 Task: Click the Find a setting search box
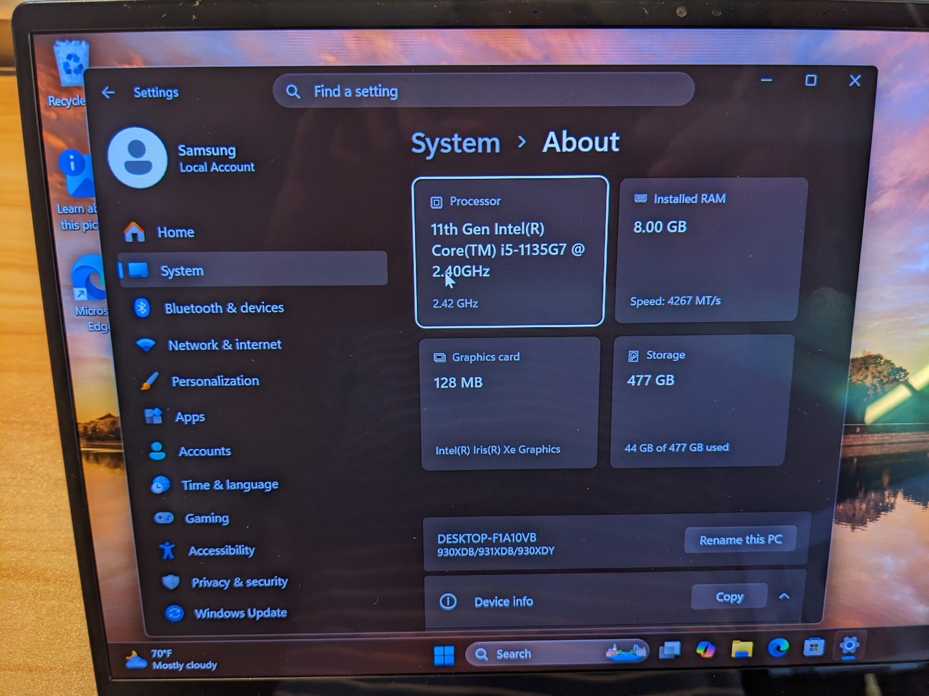point(484,91)
